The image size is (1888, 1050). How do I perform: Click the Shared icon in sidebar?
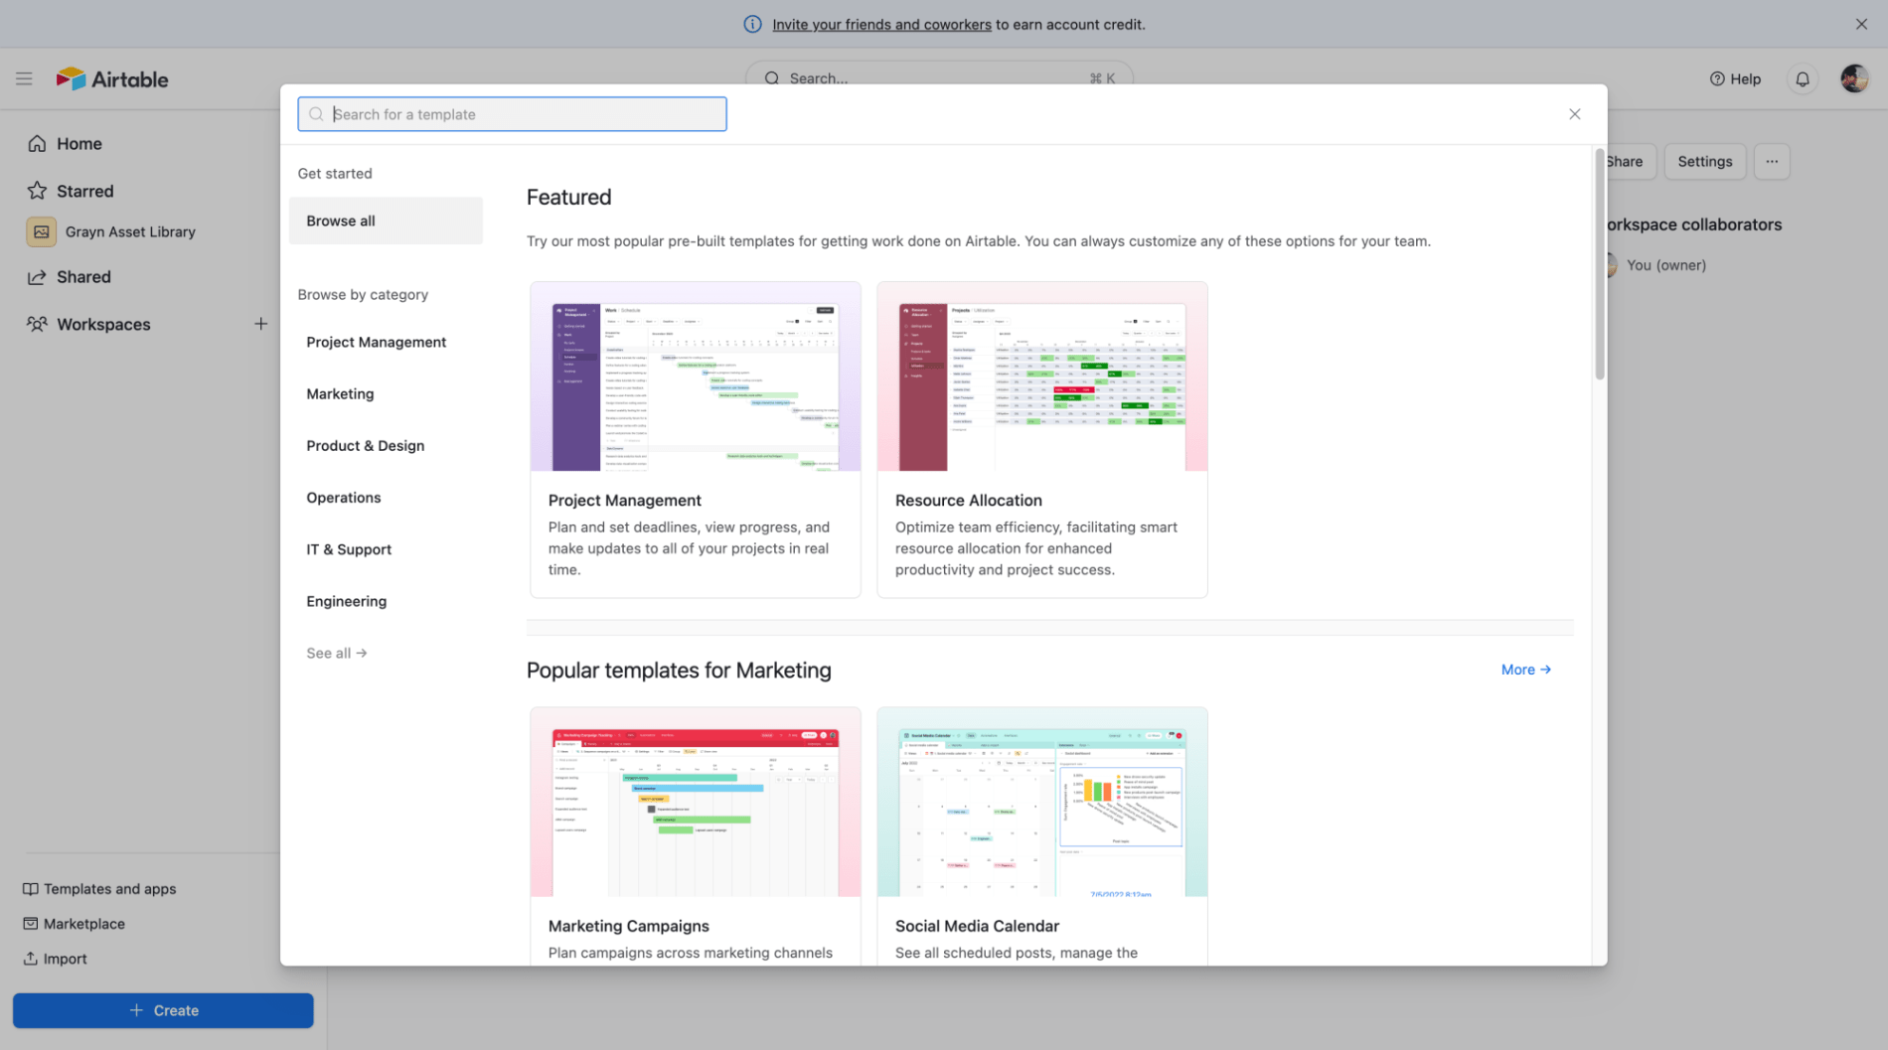pos(37,277)
